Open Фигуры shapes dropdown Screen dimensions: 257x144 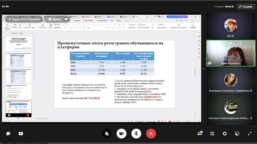(133, 25)
